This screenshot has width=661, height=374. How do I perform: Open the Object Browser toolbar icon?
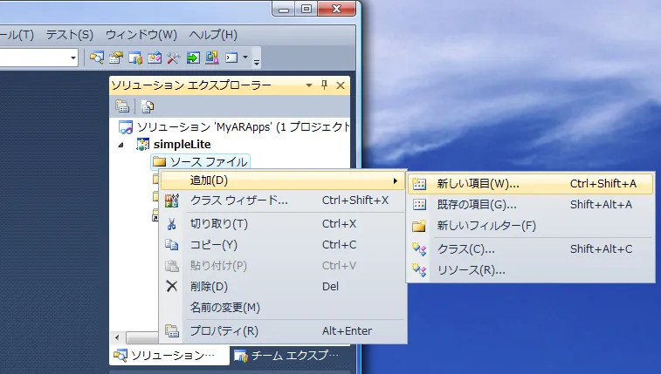pyautogui.click(x=155, y=58)
